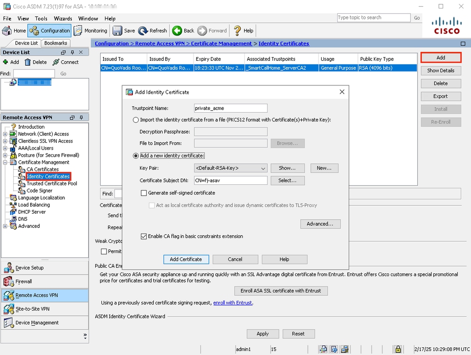471x355 pixels.
Task: Open the Window menu
Action: (88, 18)
